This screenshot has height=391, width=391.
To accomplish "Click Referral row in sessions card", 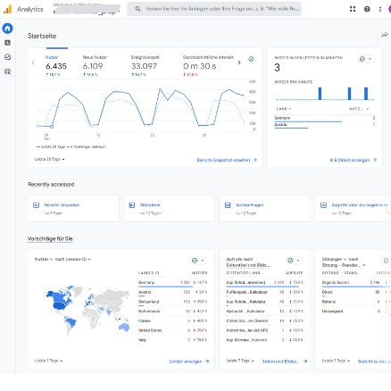I will pyautogui.click(x=356, y=302).
